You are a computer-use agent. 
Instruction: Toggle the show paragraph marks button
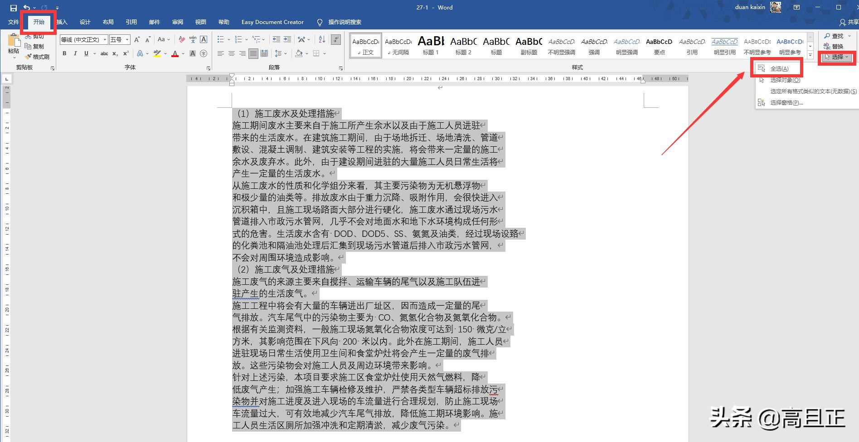click(x=335, y=39)
